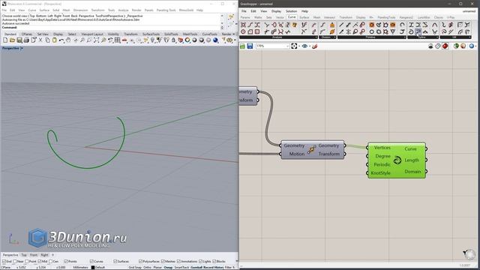Image resolution: width=480 pixels, height=270 pixels.
Task: Select Circle component icon in Primitive group
Action: point(372,31)
